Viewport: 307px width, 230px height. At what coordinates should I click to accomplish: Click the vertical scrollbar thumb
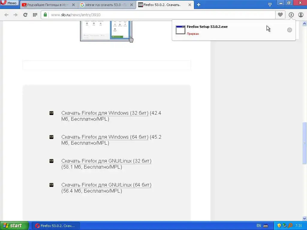coord(305,143)
